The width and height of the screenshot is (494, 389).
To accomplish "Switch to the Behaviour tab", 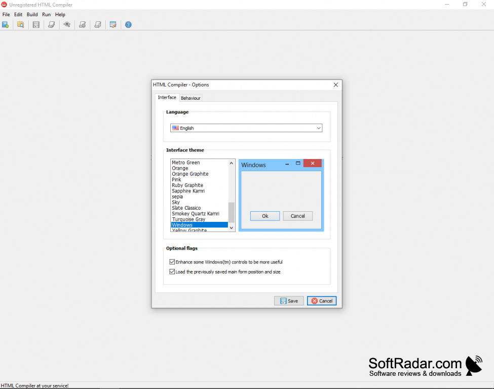I will (x=191, y=98).
